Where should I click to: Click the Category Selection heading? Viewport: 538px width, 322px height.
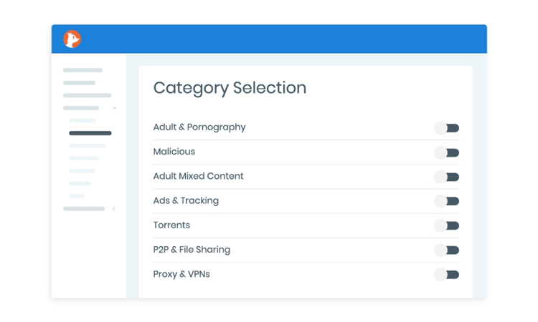click(x=230, y=88)
